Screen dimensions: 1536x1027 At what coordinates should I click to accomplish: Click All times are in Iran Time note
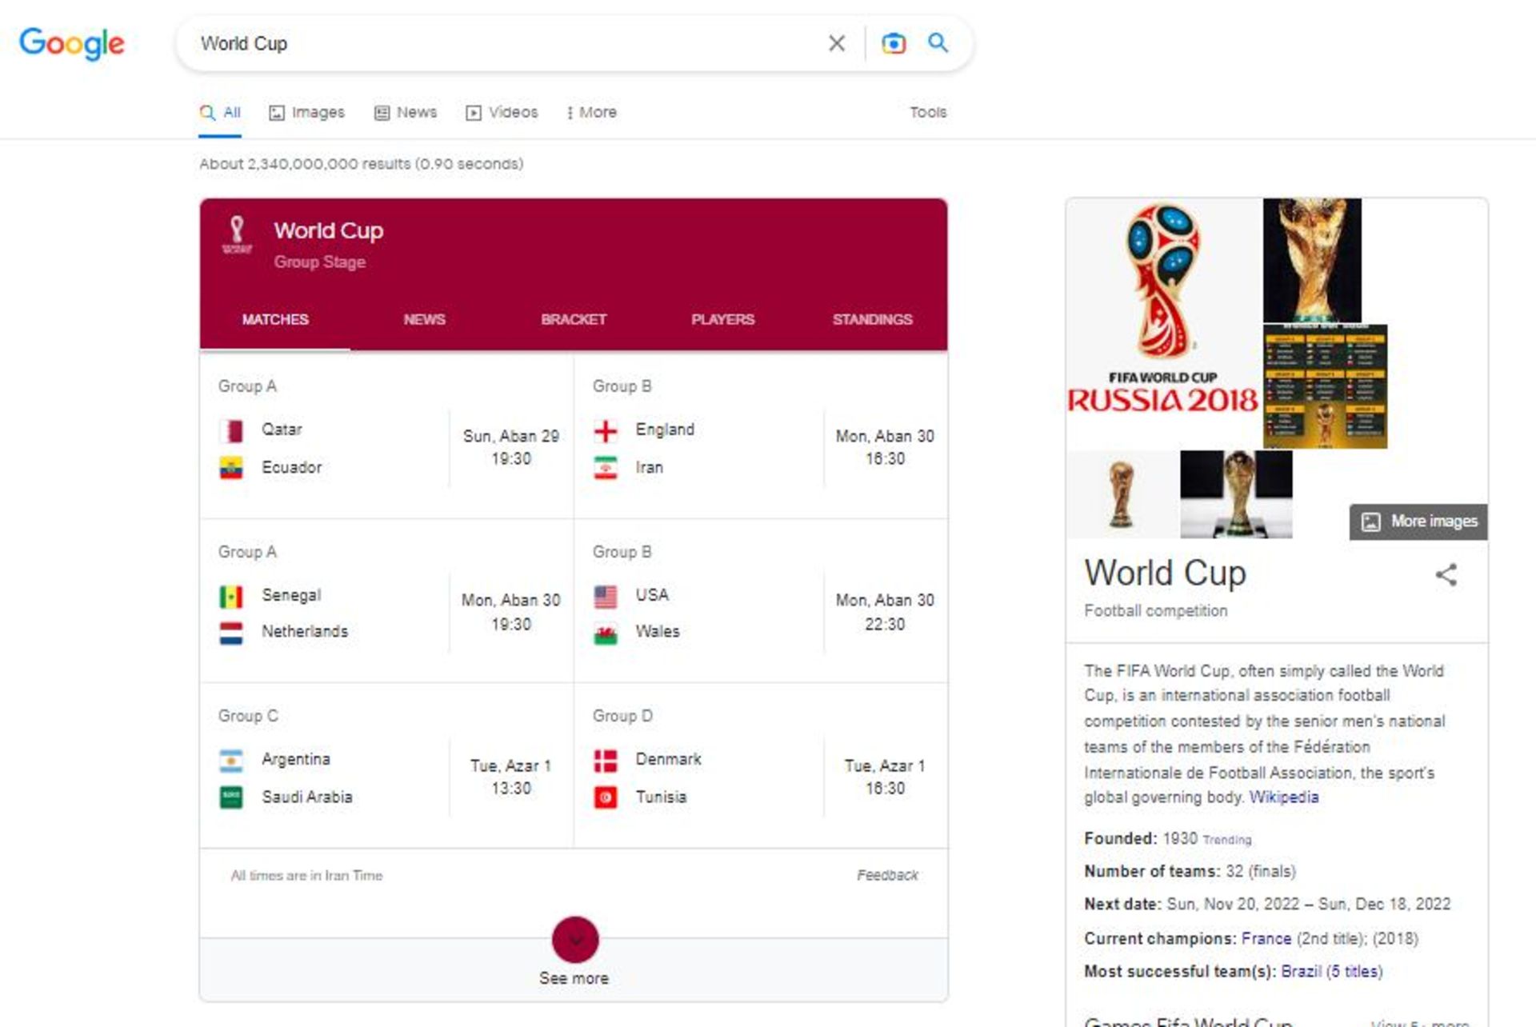click(x=307, y=875)
